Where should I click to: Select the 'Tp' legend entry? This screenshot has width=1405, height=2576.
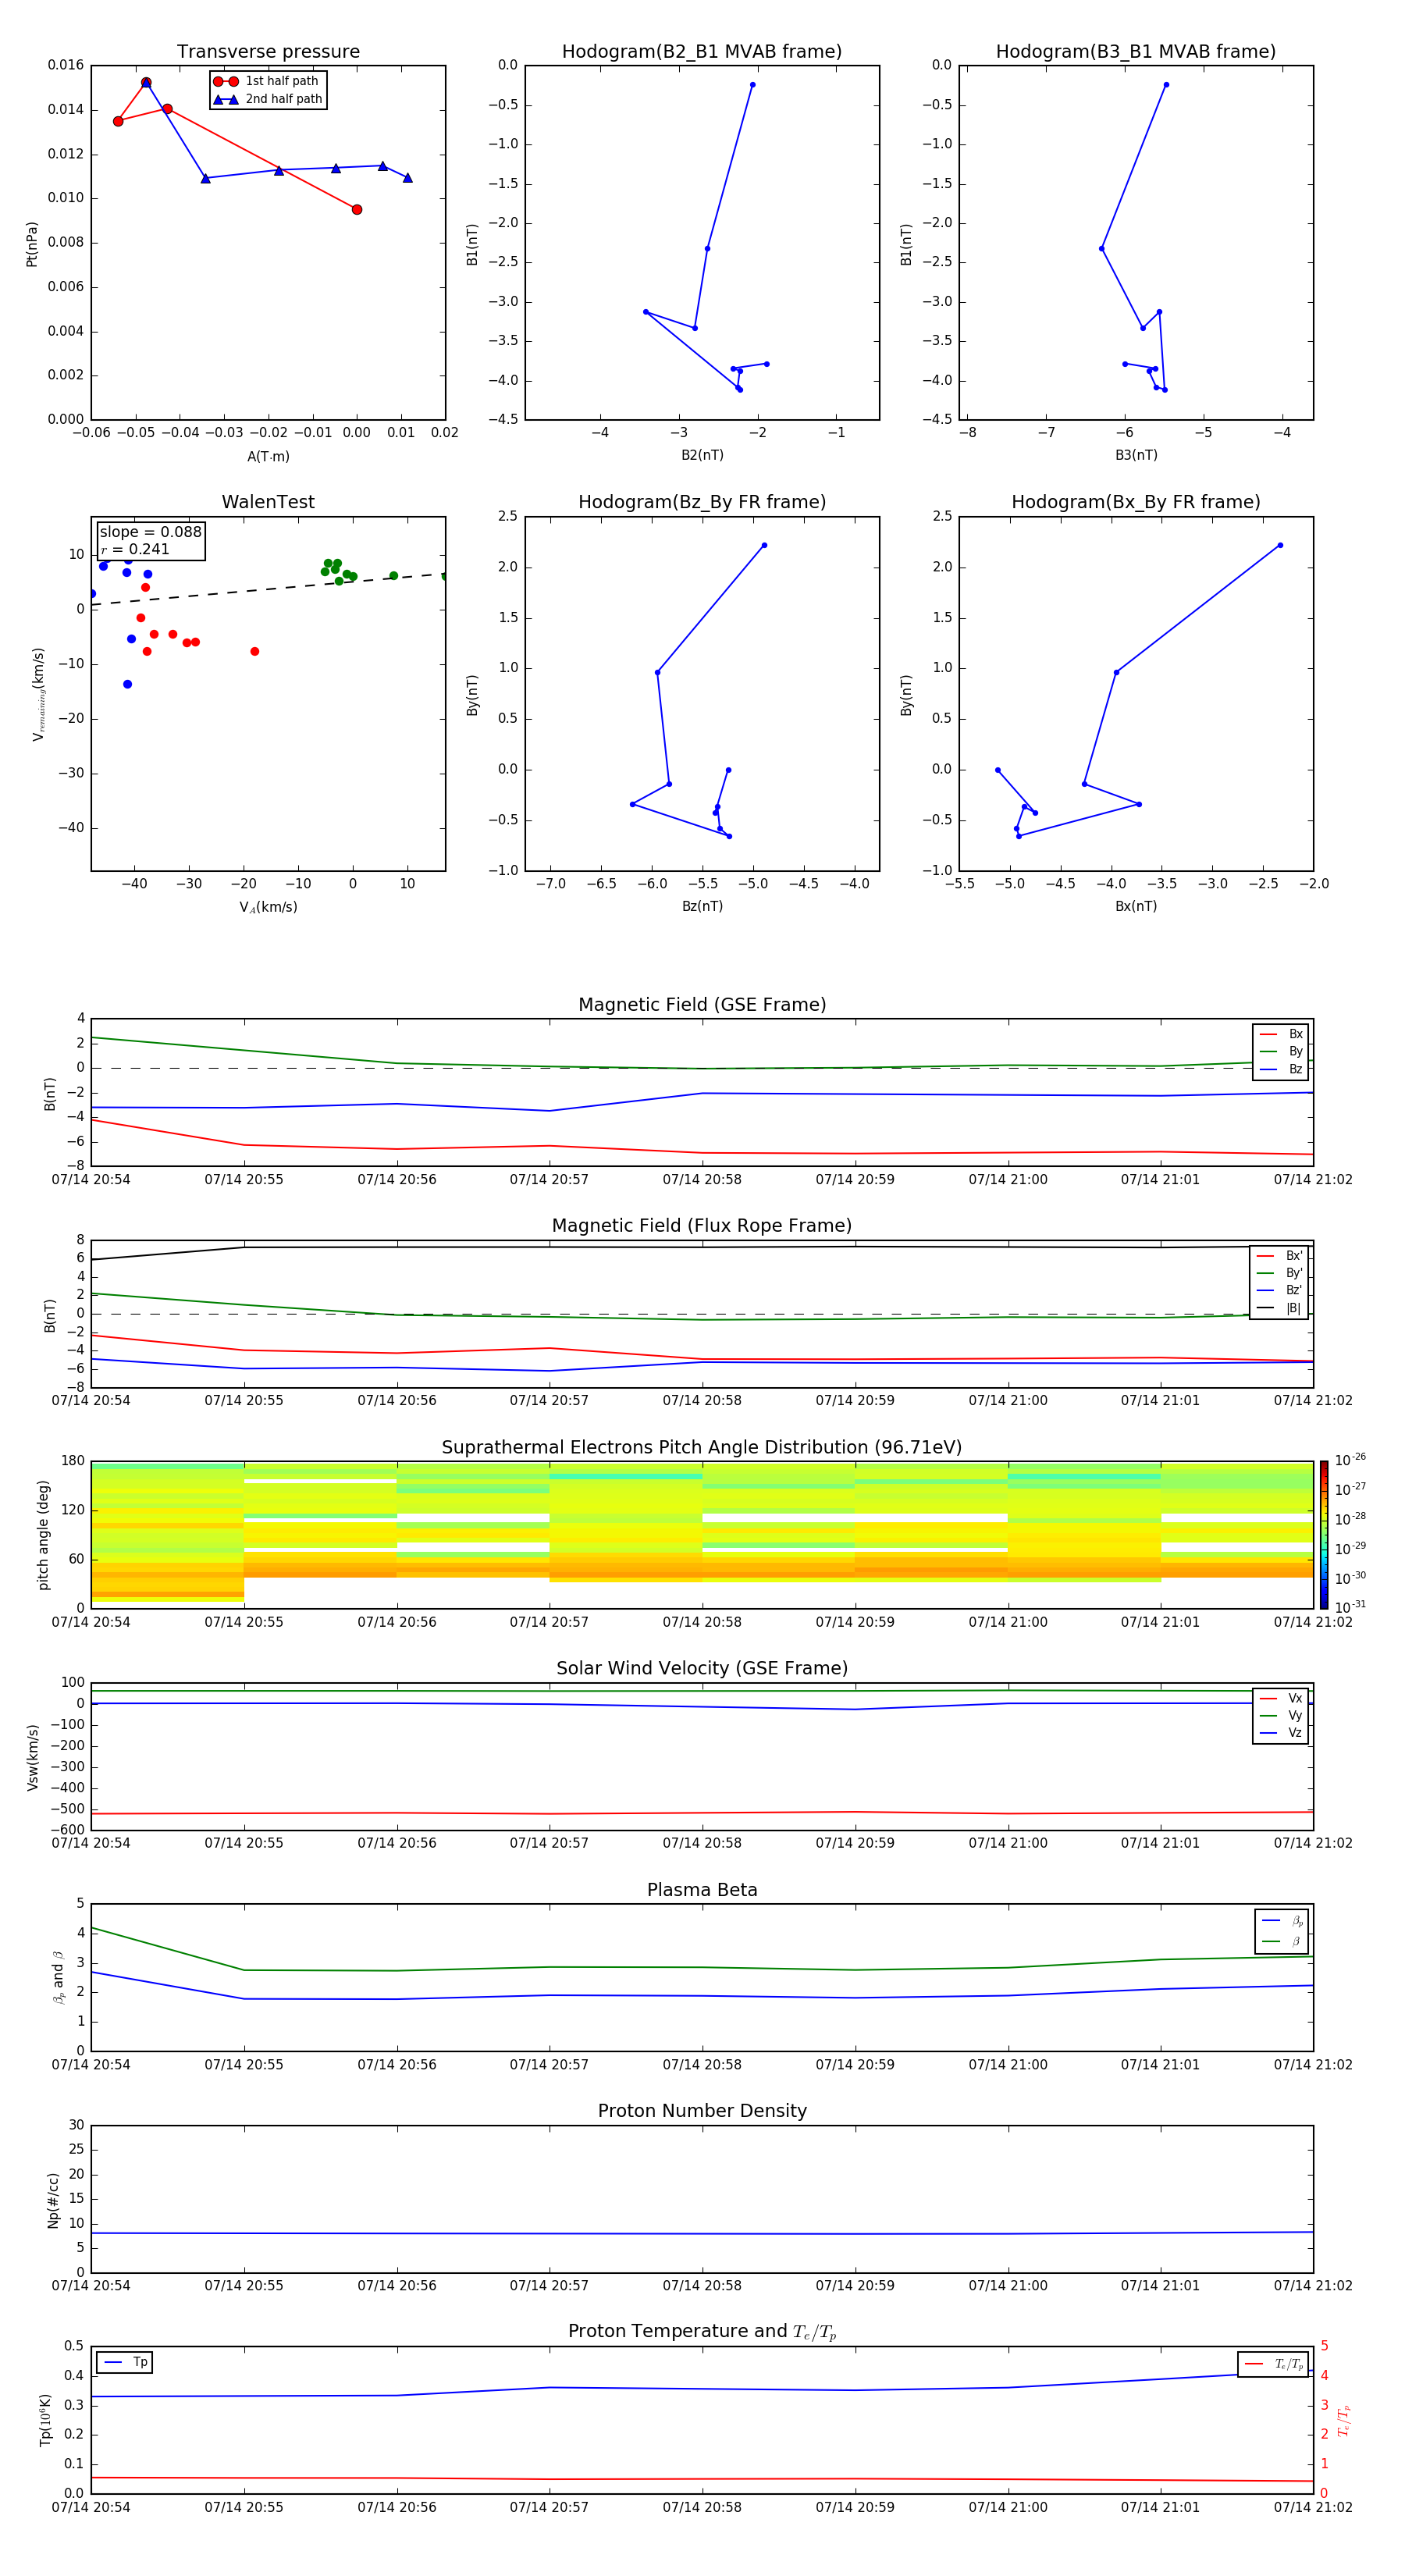tap(126, 2362)
